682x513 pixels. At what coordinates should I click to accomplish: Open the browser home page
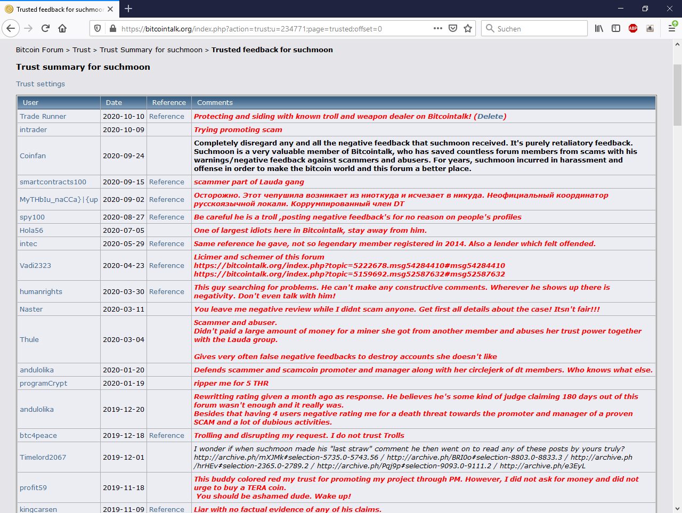[x=62, y=28]
